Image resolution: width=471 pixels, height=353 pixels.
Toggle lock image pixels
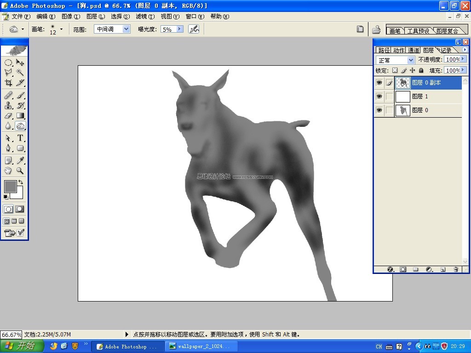404,70
